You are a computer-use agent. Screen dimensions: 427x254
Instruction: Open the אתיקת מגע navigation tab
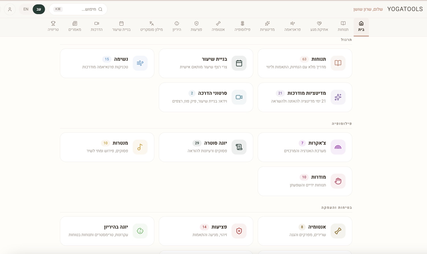point(319,27)
